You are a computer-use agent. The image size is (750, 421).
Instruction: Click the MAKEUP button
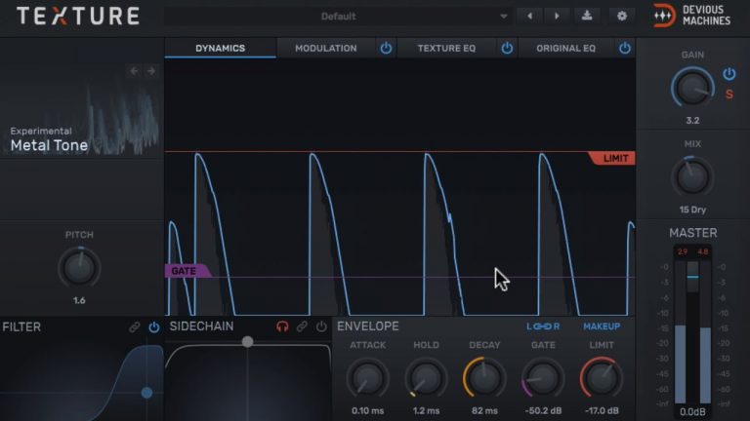point(602,326)
